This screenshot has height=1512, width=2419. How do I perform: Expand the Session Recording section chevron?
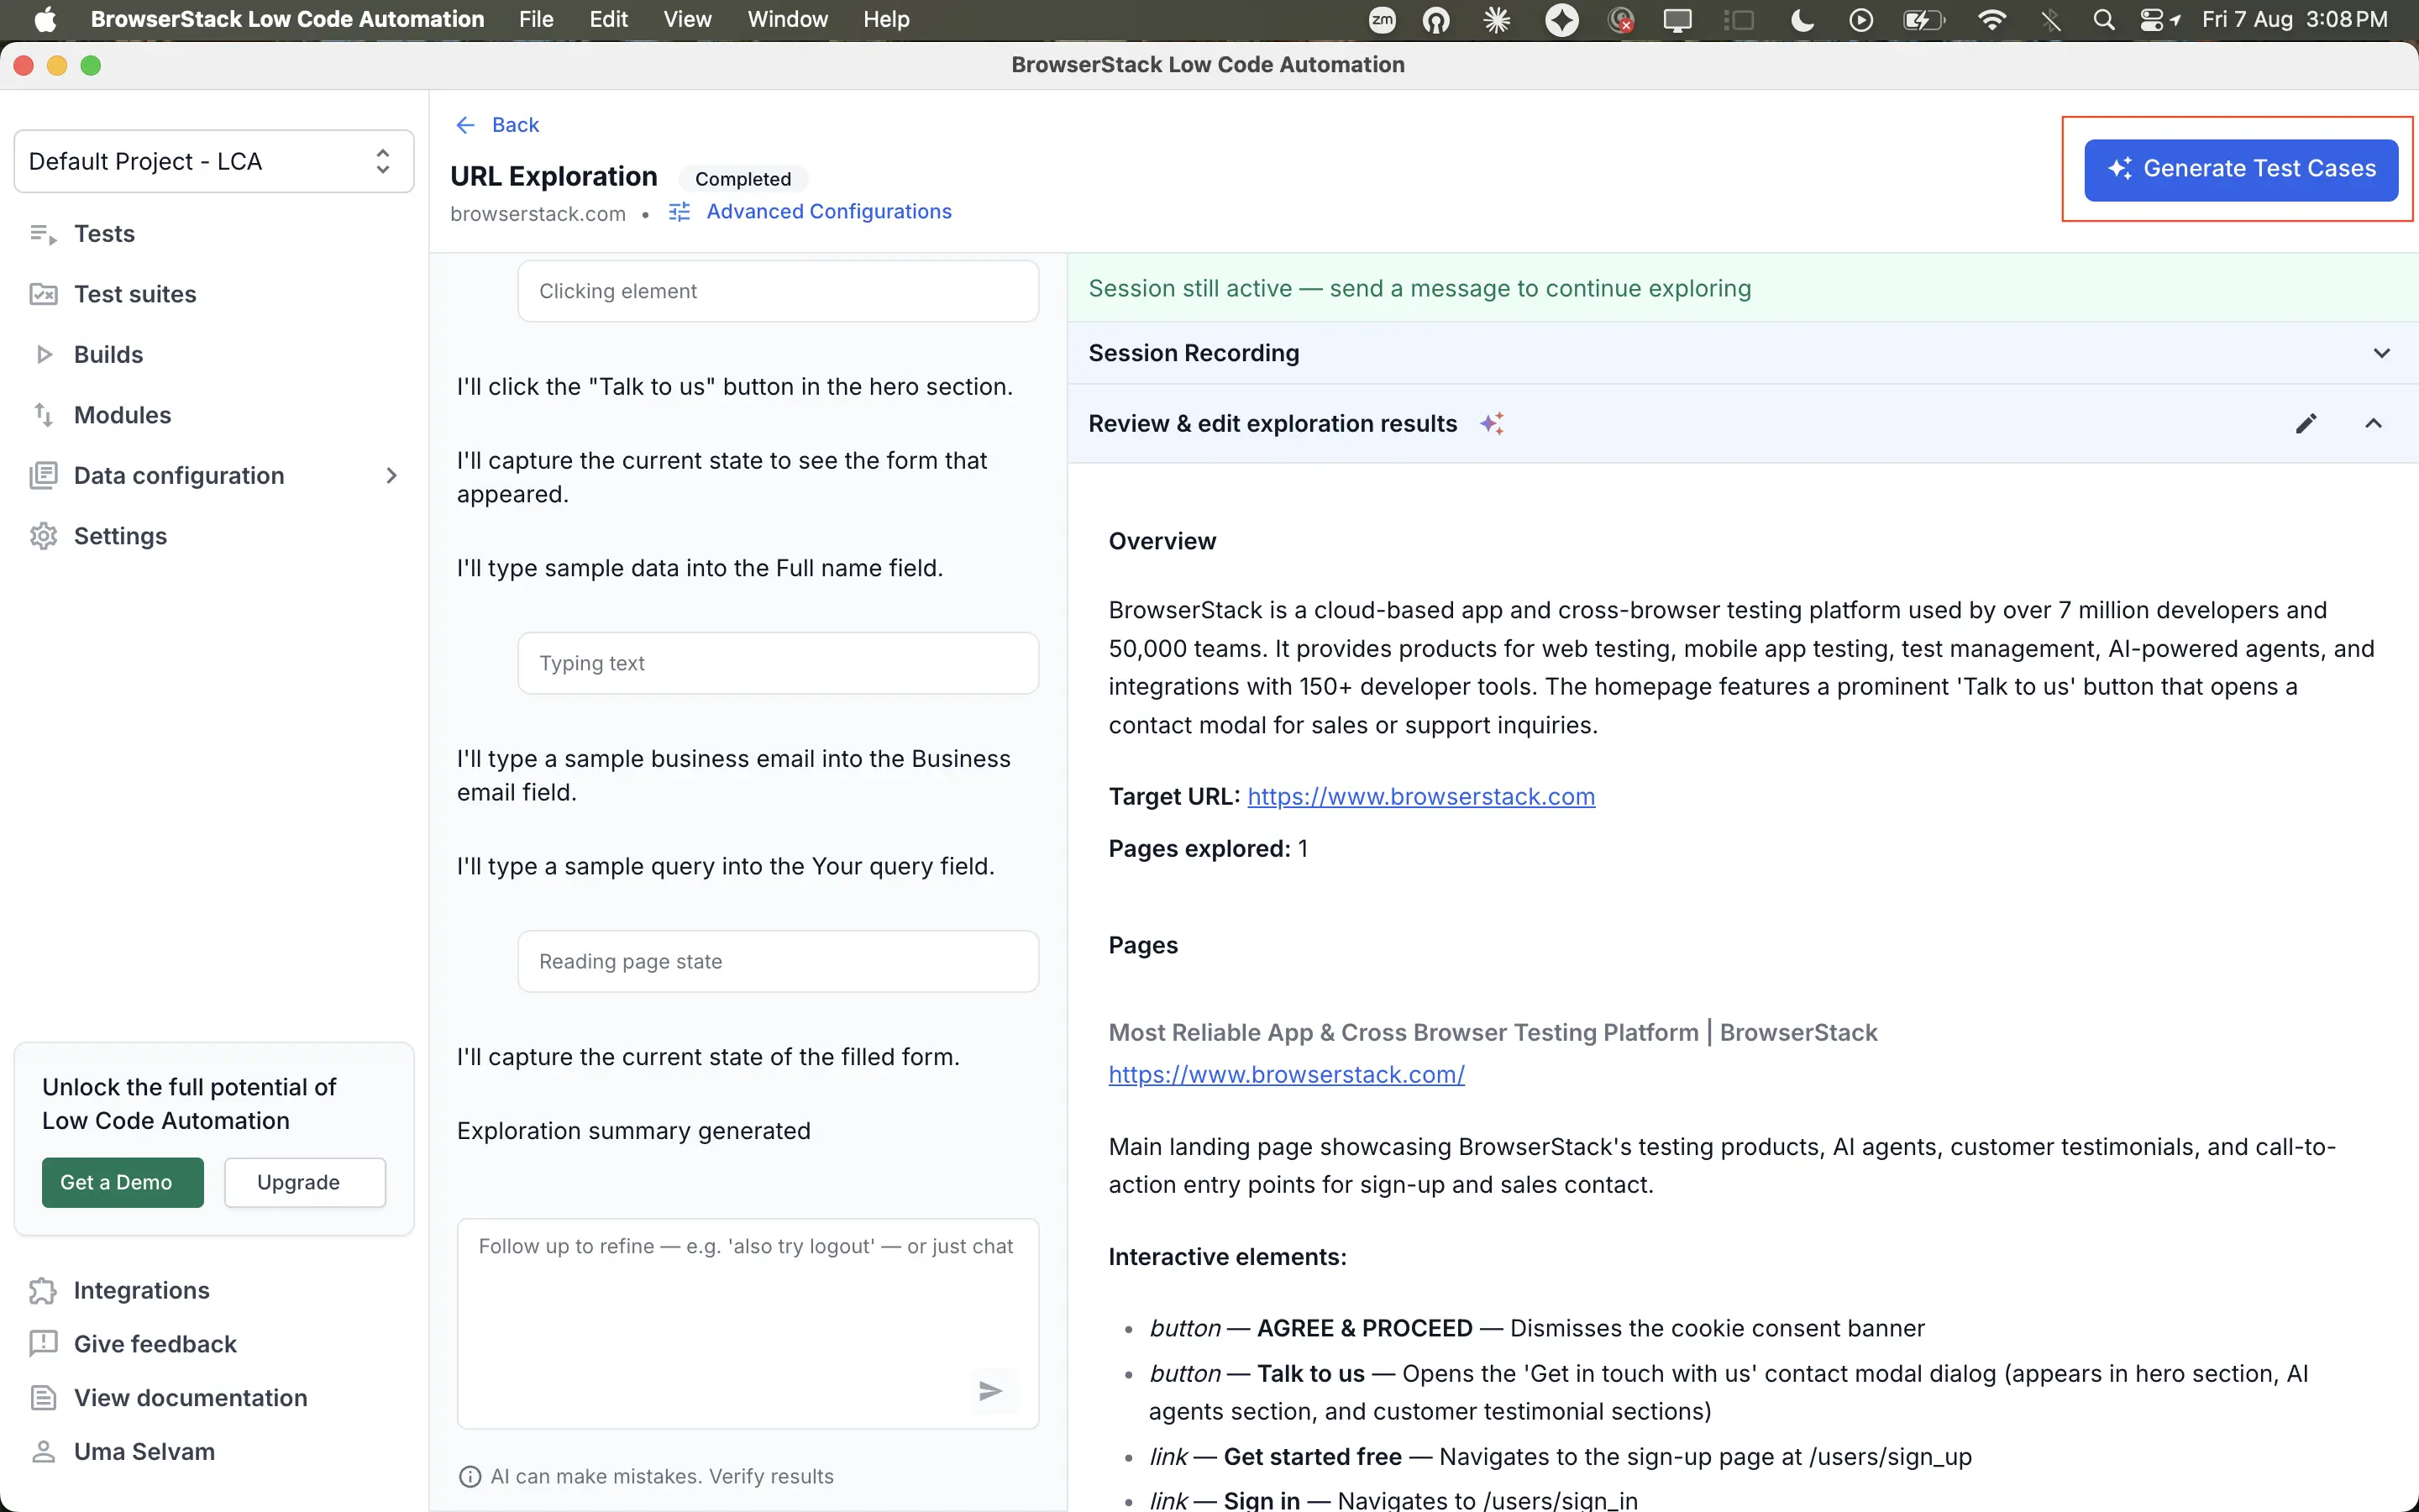pos(2382,353)
